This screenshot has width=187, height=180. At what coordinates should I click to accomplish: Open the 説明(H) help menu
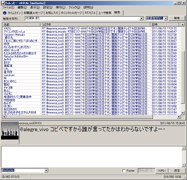click(x=88, y=7)
